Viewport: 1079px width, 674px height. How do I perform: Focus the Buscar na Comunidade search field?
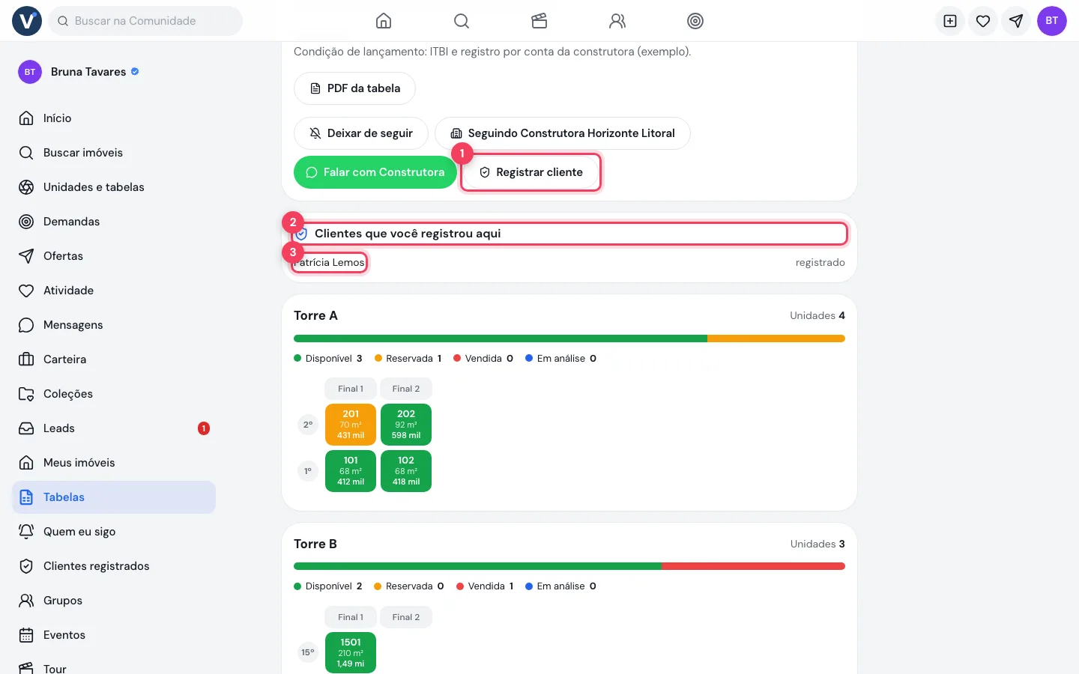(x=145, y=21)
